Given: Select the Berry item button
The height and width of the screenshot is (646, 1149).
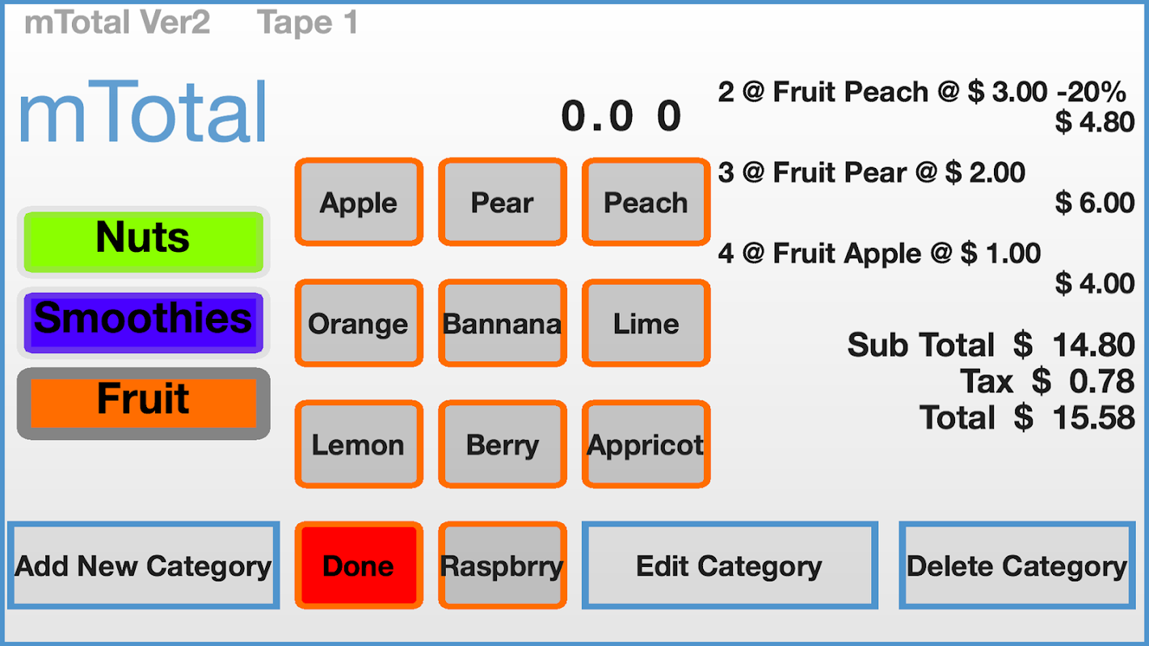Looking at the screenshot, I should pyautogui.click(x=503, y=444).
